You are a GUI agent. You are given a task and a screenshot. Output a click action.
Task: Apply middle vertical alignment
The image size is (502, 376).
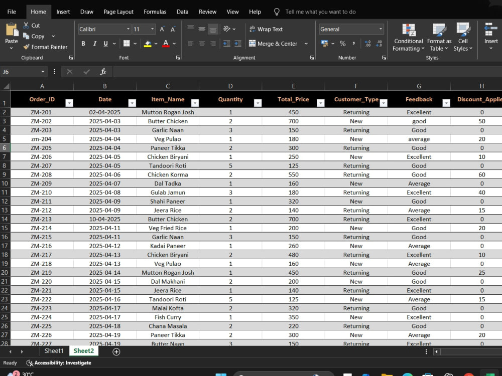[202, 29]
